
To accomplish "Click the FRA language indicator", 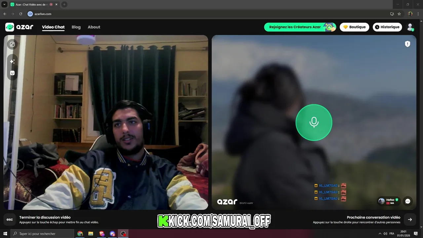I will click(392, 234).
